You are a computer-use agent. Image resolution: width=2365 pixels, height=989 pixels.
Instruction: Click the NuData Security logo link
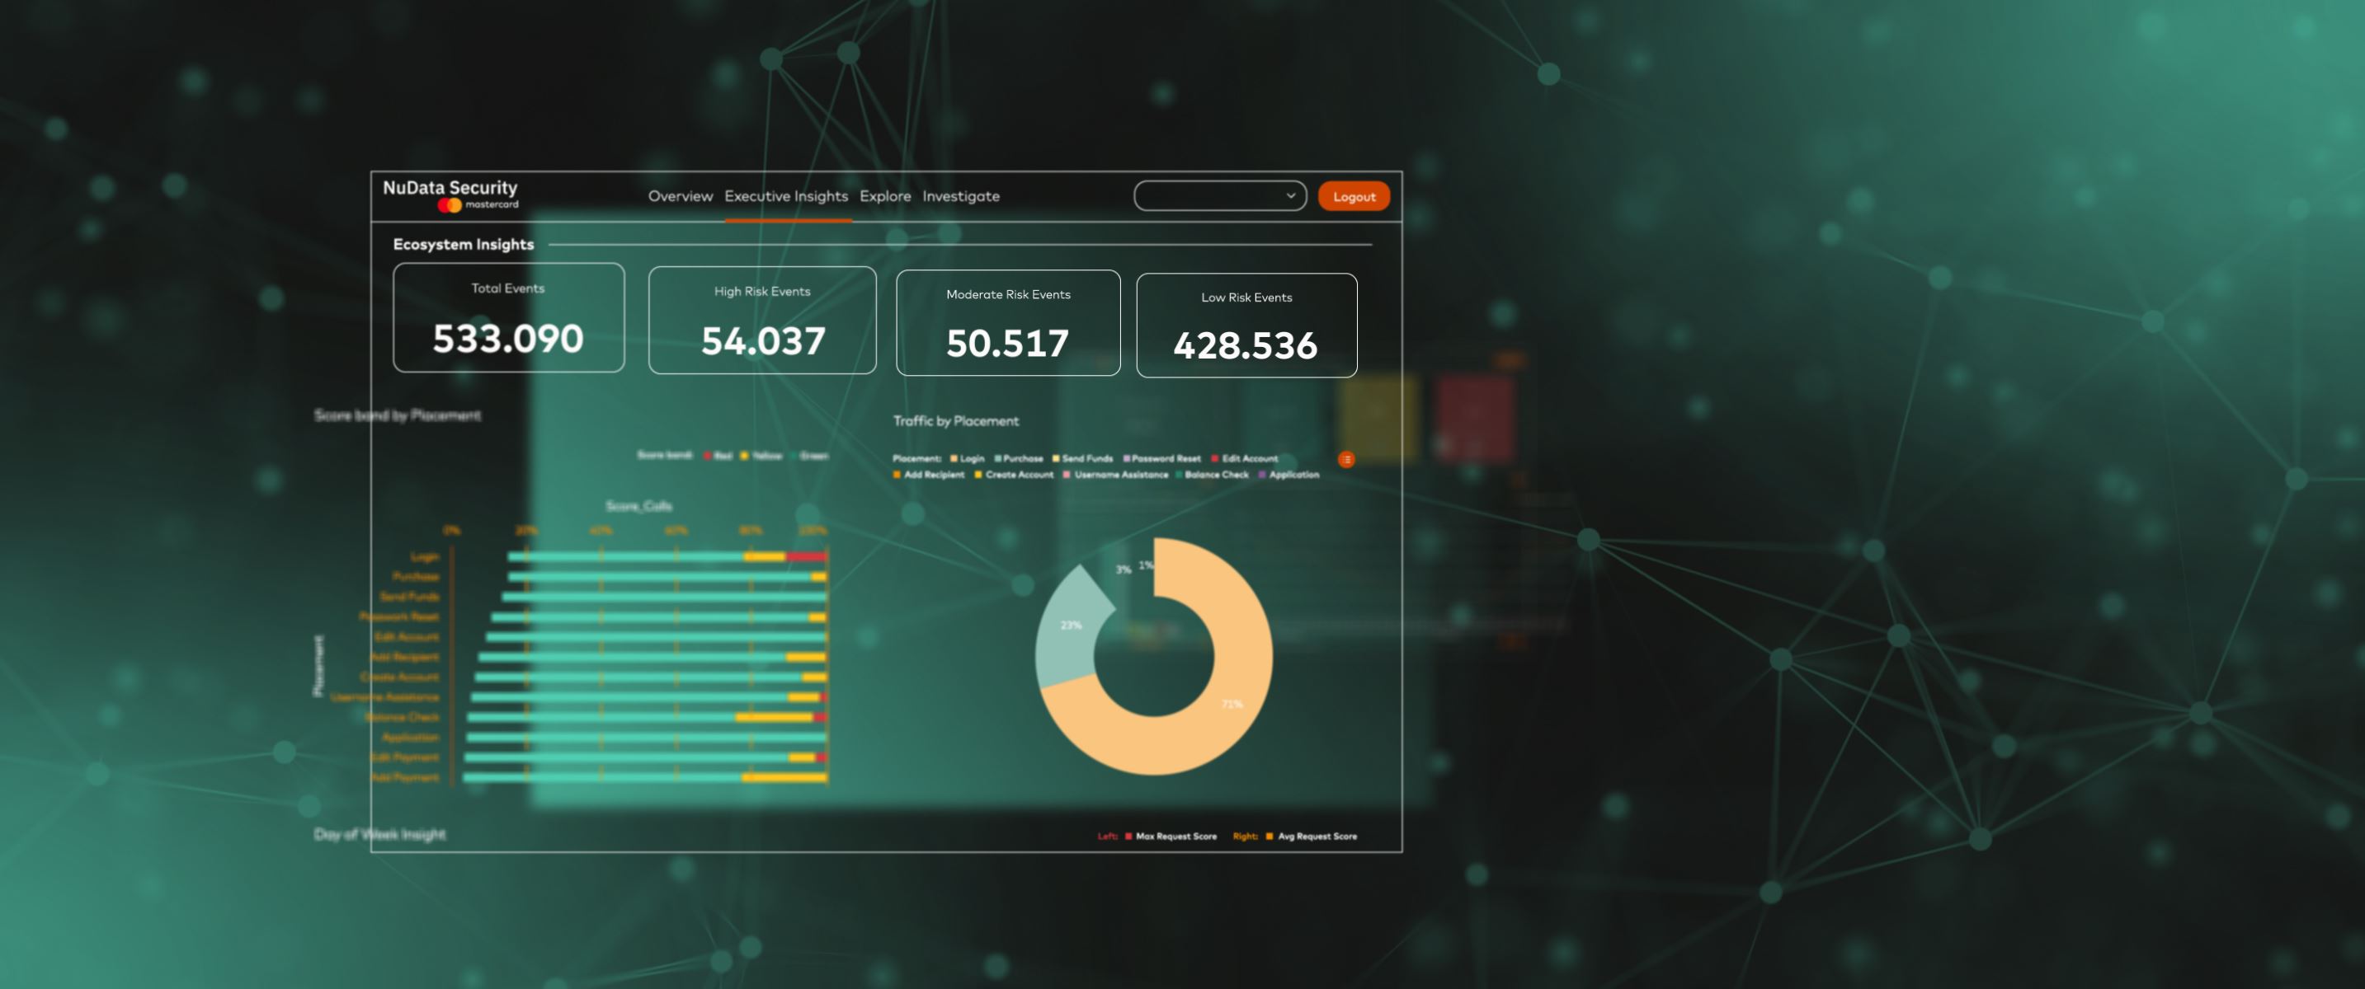coord(450,188)
